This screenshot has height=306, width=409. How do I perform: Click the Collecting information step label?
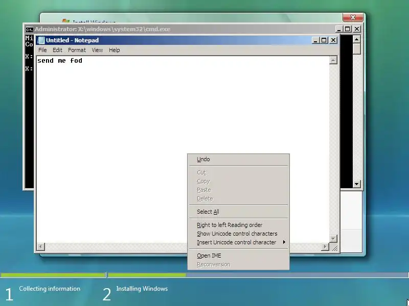coord(50,289)
